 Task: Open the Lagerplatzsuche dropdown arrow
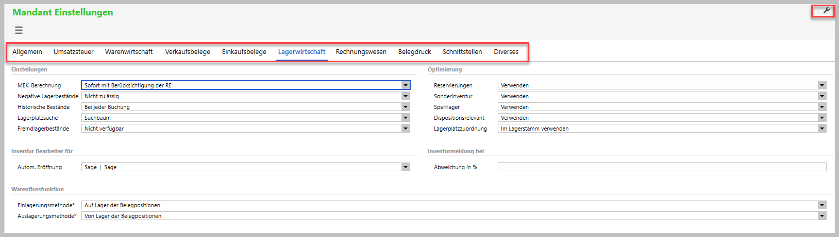406,118
